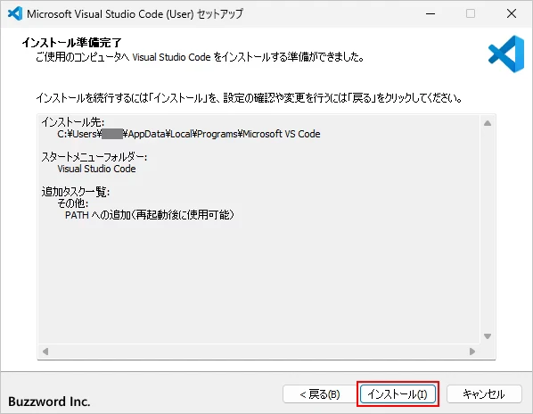Go back with the 戻る(B) button
The image size is (533, 414).
click(319, 394)
